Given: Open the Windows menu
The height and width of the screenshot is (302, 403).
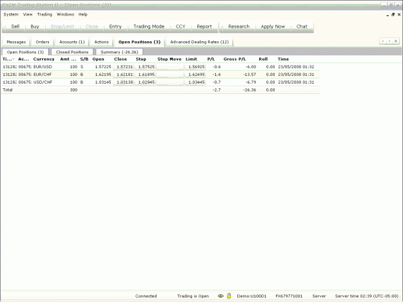Looking at the screenshot, I should [x=65, y=14].
